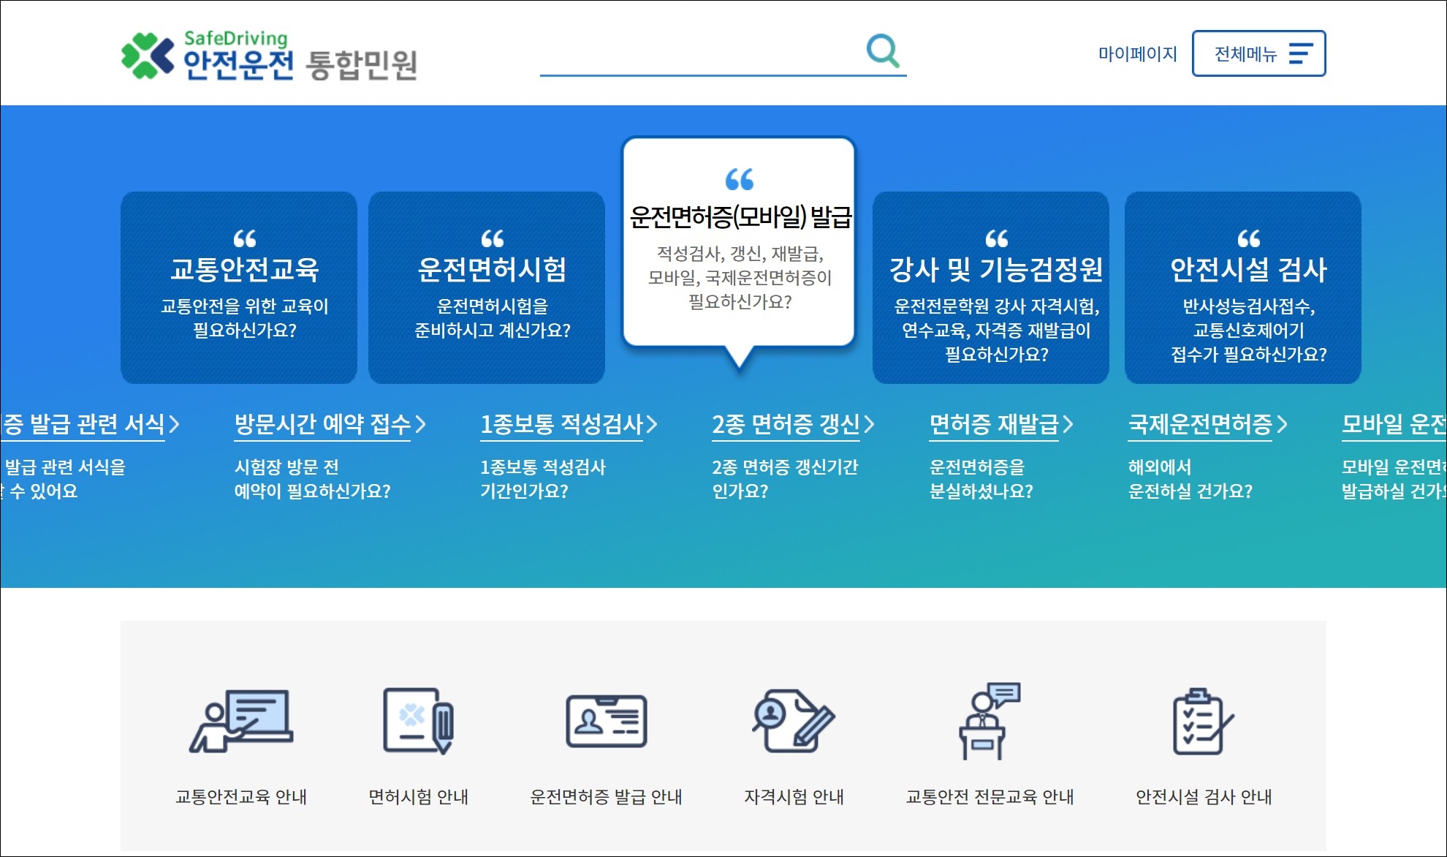The image size is (1447, 857).
Task: Click the magnifying glass search icon
Action: pos(883,51)
